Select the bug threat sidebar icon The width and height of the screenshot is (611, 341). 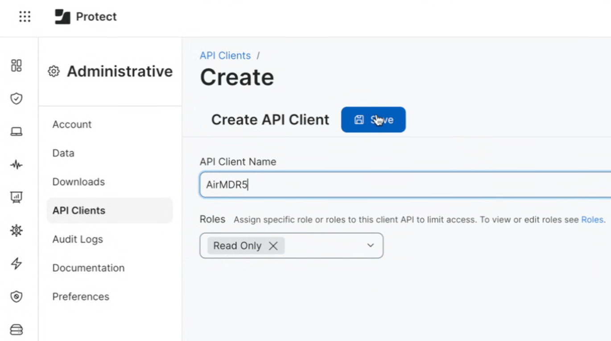[x=17, y=230]
